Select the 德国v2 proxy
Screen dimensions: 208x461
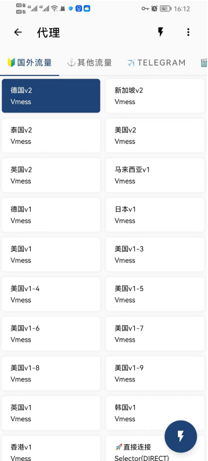click(x=51, y=96)
